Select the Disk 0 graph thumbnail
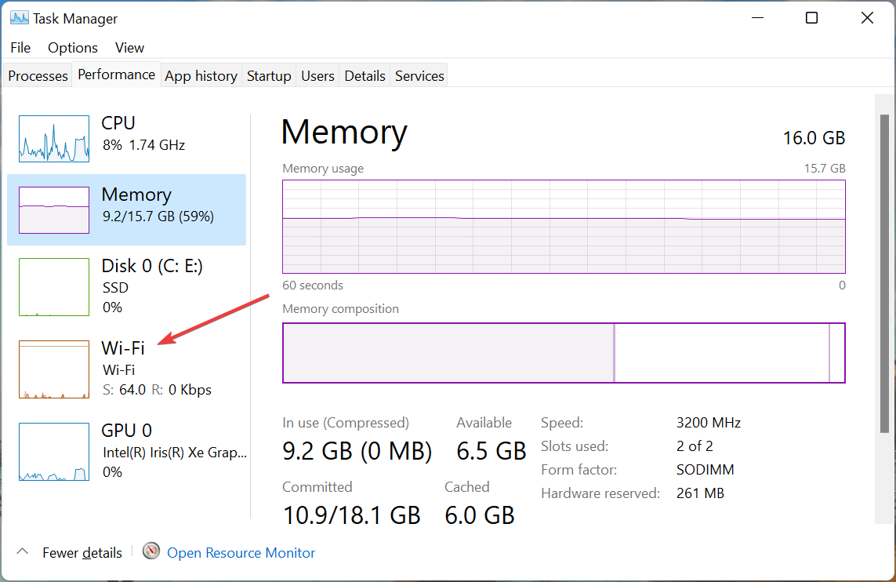This screenshot has height=582, width=896. 54,287
